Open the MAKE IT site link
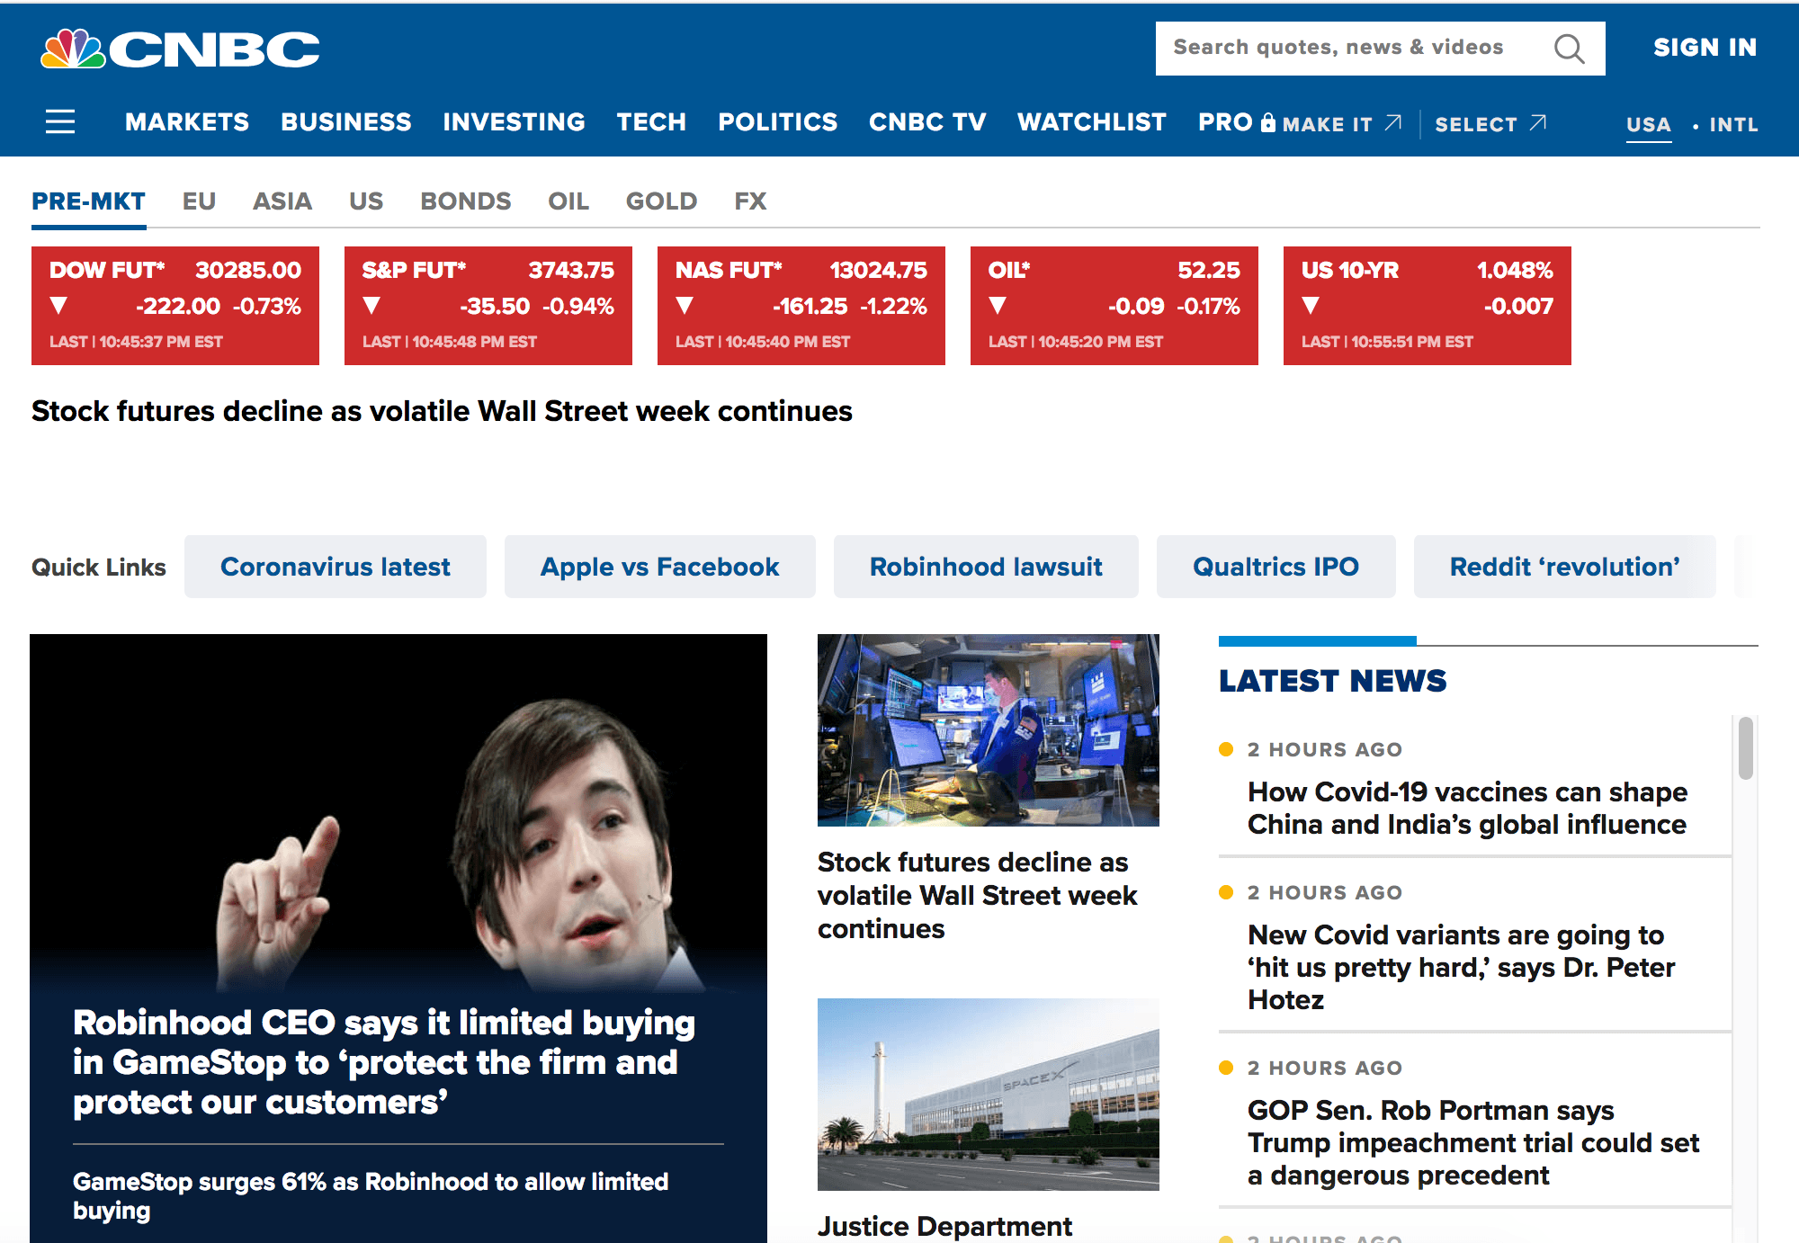Viewport: 1799px width, 1243px height. tap(1328, 124)
